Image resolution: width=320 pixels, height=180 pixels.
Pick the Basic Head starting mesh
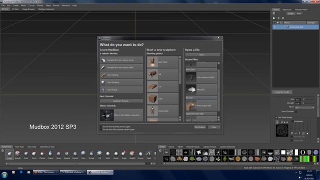(162, 62)
